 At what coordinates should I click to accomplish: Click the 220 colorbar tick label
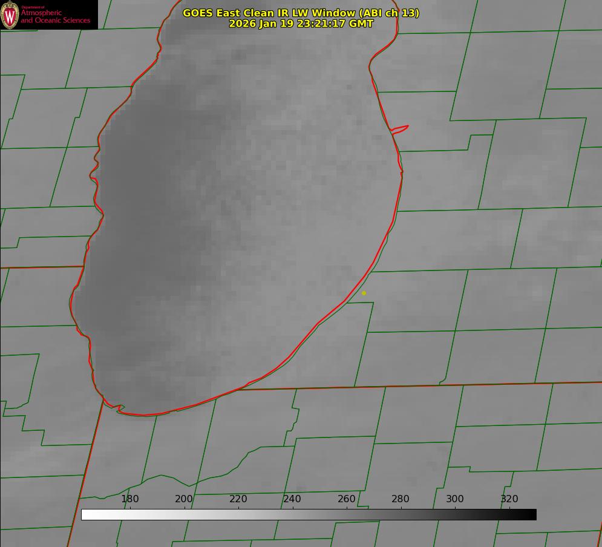238,499
